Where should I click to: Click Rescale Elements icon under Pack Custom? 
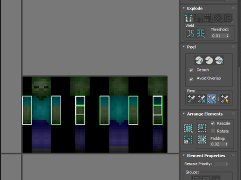[x=188, y=139]
